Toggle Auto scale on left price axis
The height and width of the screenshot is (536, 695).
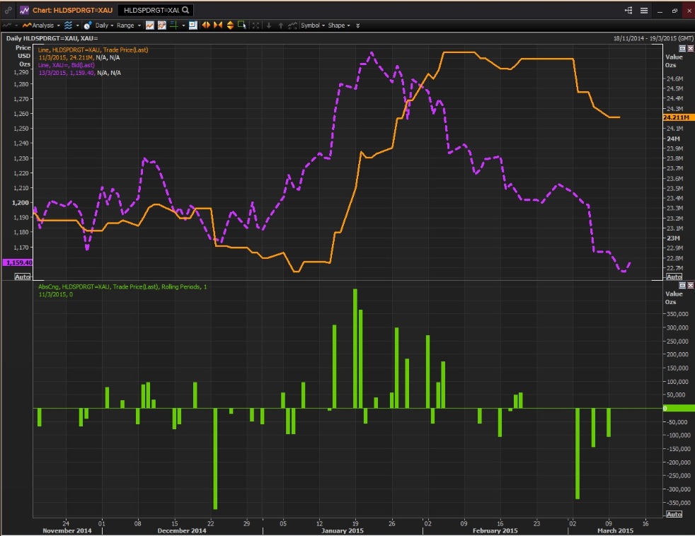pos(22,276)
